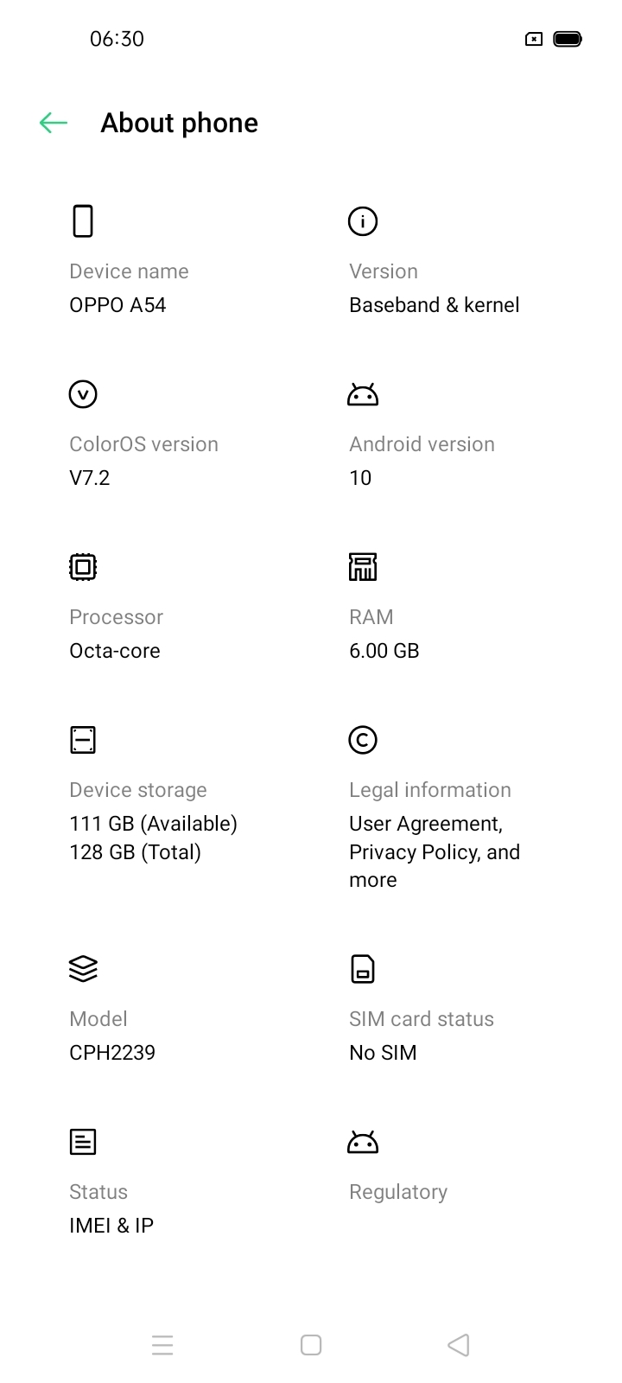Tap the SIM card status icon

point(363,969)
